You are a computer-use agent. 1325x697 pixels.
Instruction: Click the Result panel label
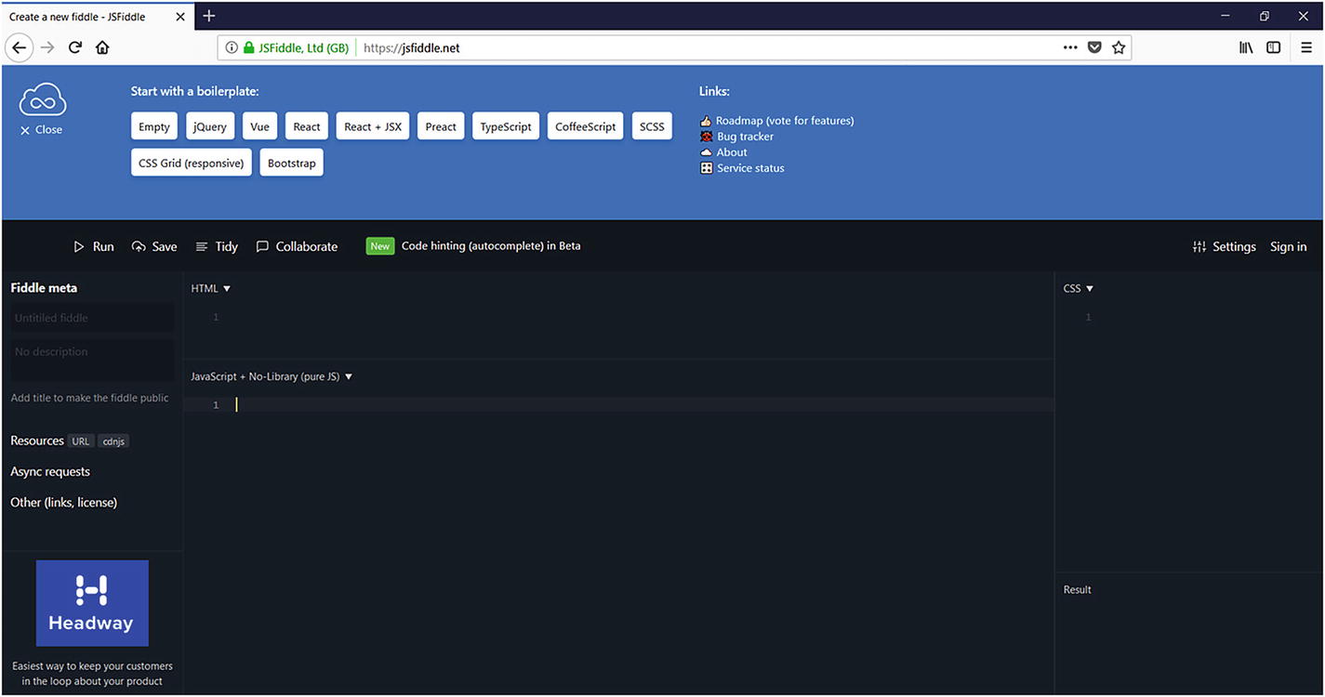[1078, 590]
